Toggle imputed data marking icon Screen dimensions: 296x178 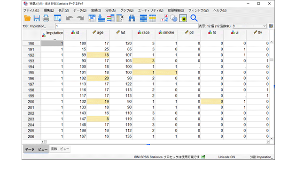coord(183,18)
